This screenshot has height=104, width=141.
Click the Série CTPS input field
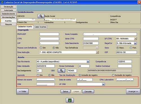pos(91,39)
